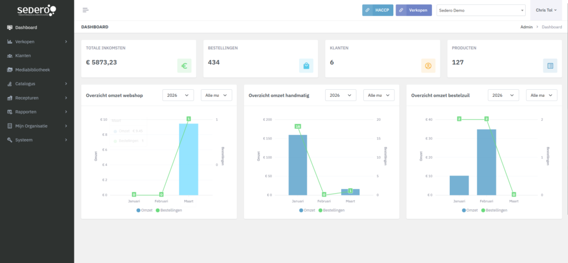Screen dimensions: 568x263
Task: Click the euro icon in Totale Inkomsten card
Action: 184,66
